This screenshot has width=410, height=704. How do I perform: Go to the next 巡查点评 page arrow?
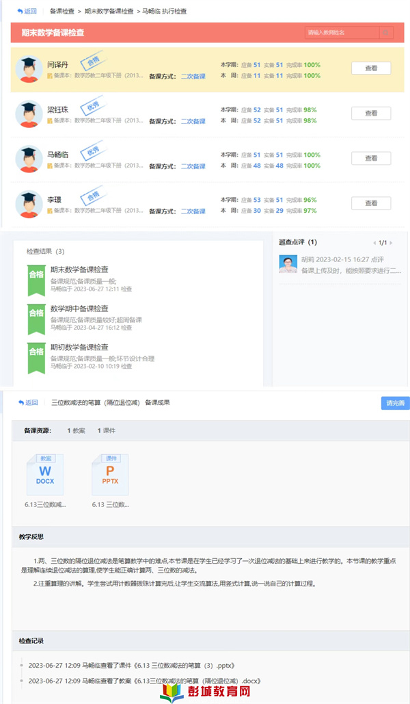(x=391, y=243)
